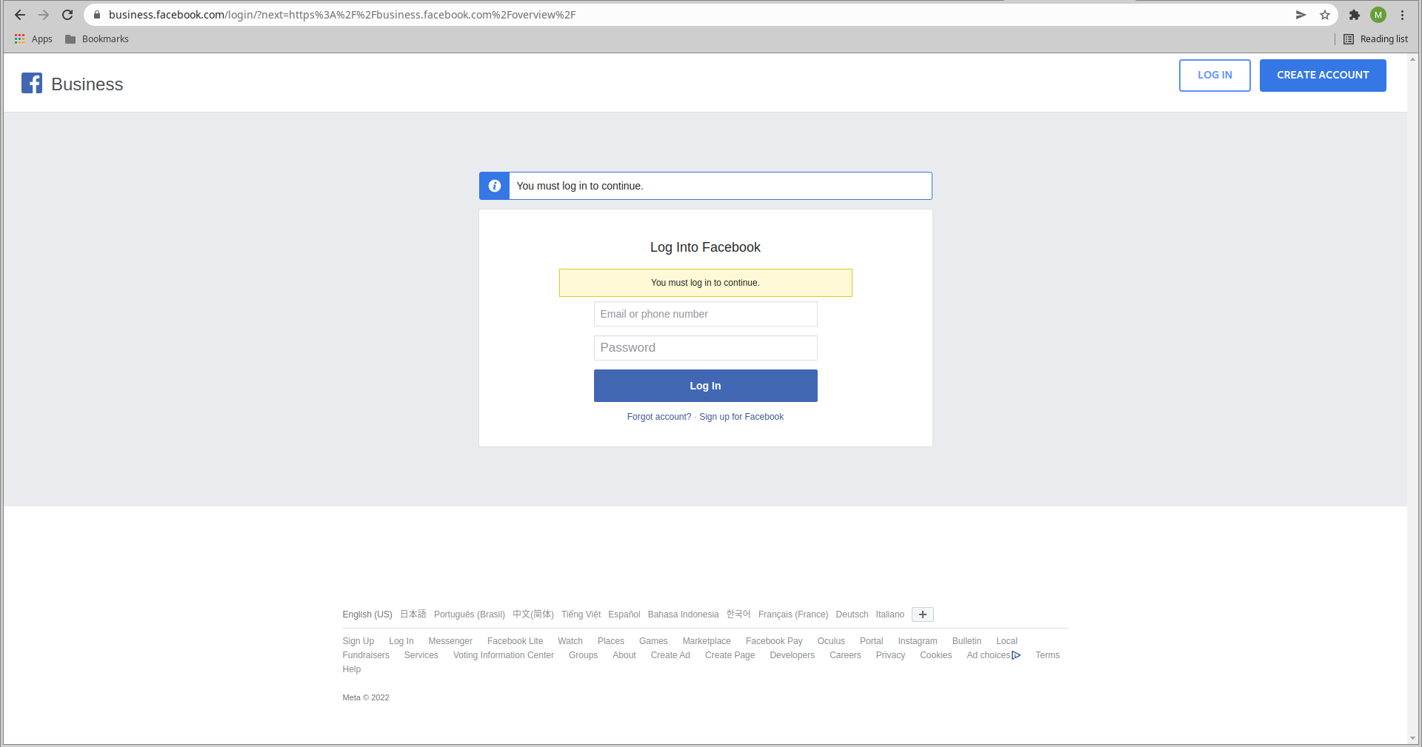
Task: Open the About footer link
Action: click(624, 655)
